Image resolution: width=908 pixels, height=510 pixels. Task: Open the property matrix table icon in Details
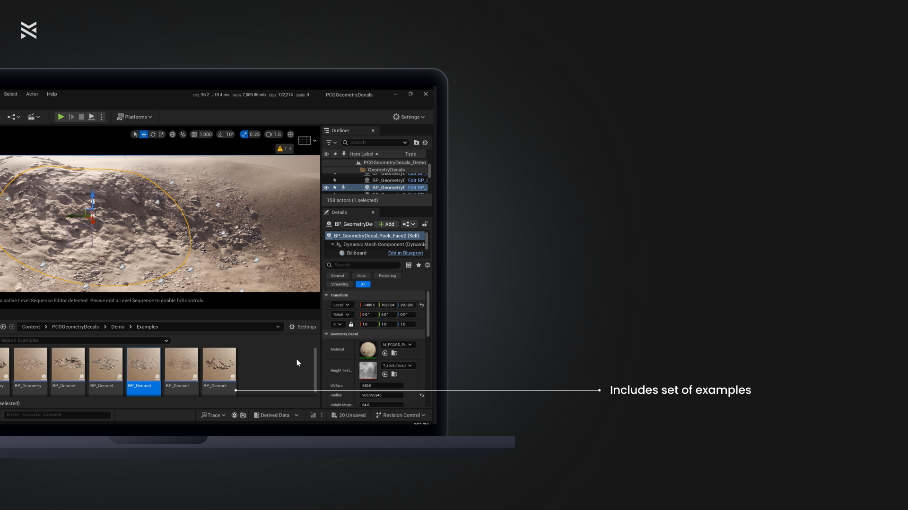coord(409,265)
